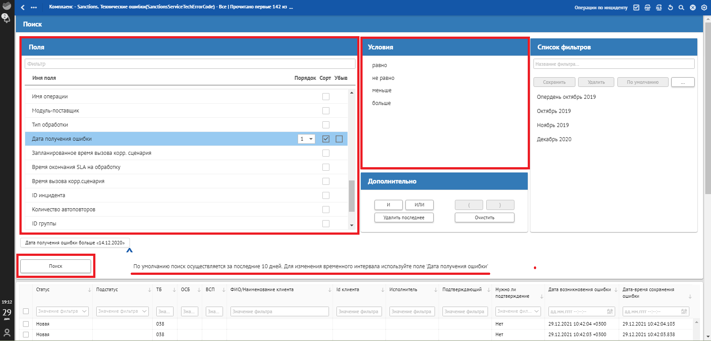Open the sort order dropdown showing 1
The width and height of the screenshot is (711, 341).
pos(306,139)
